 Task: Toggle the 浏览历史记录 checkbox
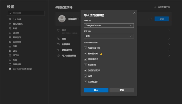[x=85, y=70]
